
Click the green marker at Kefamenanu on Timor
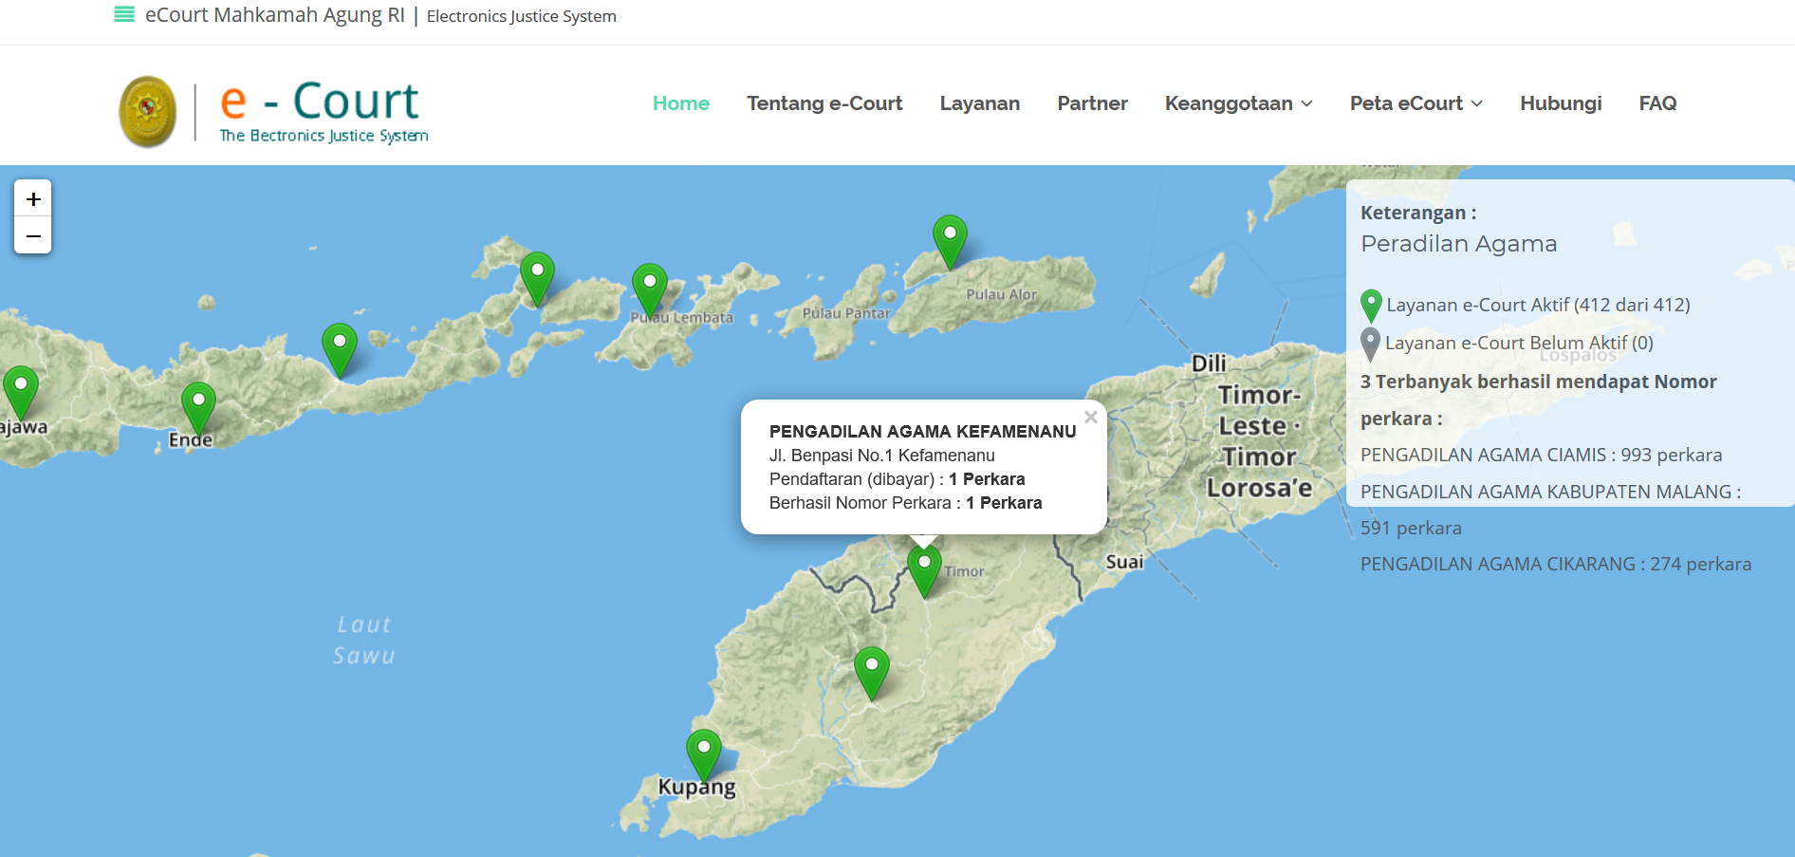924,570
